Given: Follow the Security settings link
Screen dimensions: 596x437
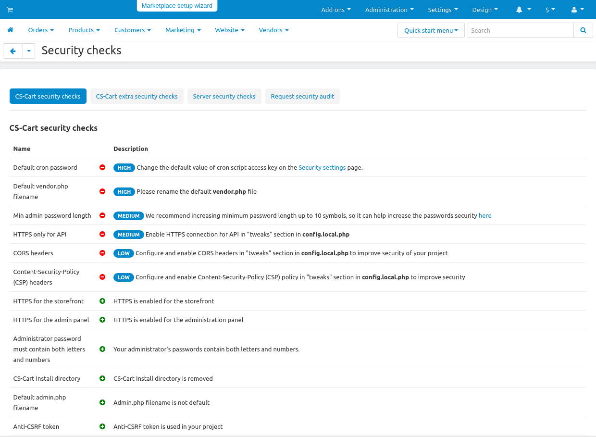Looking at the screenshot, I should point(322,167).
